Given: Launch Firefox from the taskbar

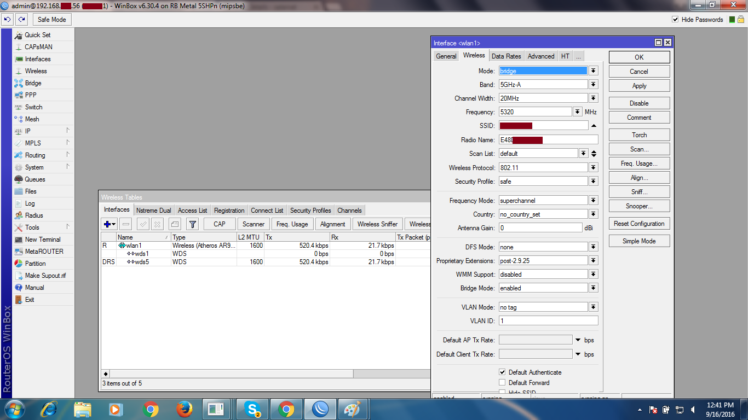Looking at the screenshot, I should (x=185, y=409).
